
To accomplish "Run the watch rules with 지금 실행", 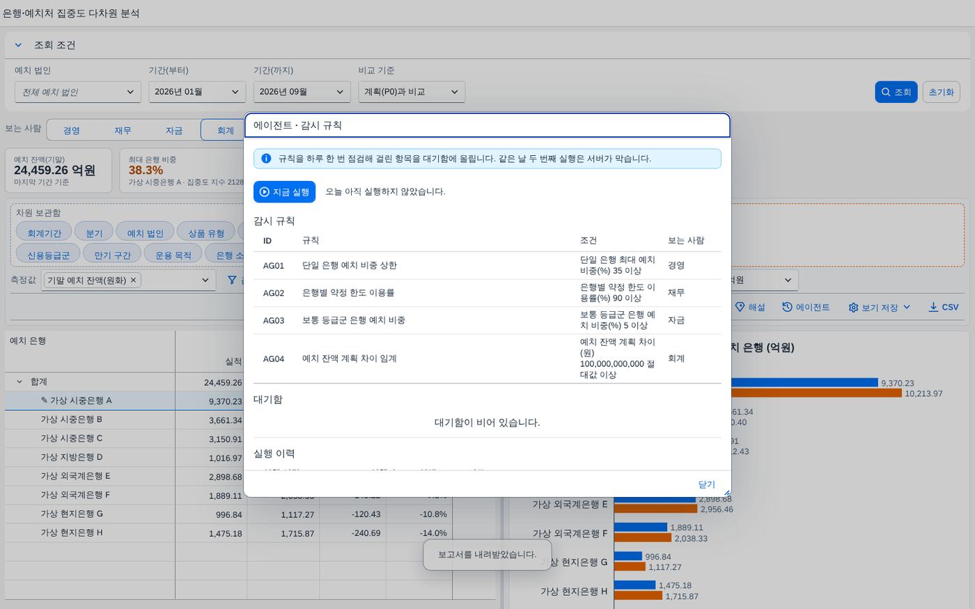I will (284, 191).
